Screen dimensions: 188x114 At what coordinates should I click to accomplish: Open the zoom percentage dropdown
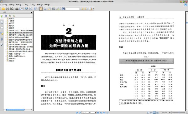(x=170, y=112)
